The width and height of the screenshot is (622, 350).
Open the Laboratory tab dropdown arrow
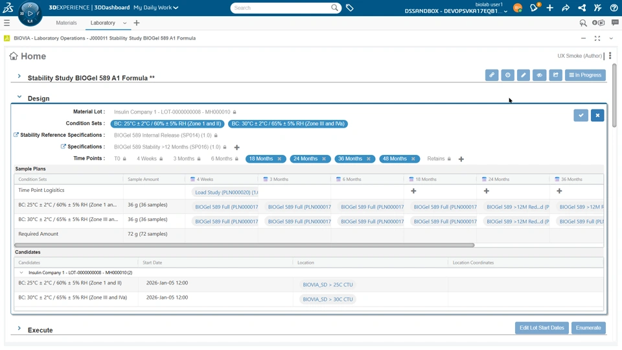124,23
